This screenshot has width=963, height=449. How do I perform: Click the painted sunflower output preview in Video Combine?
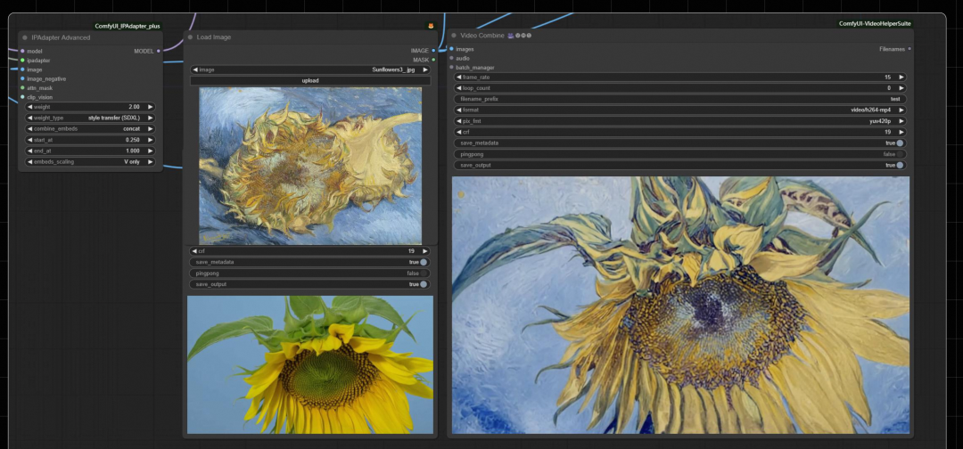coord(680,306)
